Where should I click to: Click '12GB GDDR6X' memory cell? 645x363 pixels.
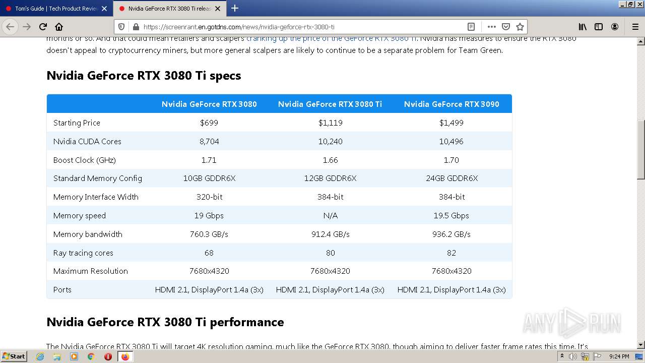pyautogui.click(x=331, y=178)
